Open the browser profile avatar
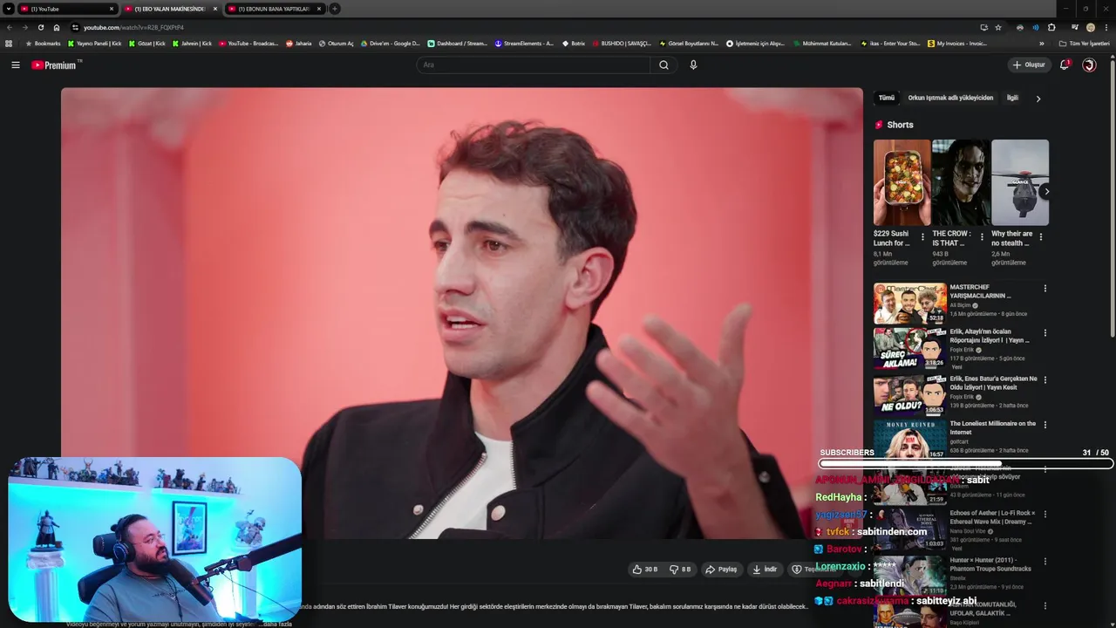Image resolution: width=1116 pixels, height=628 pixels. point(1090,27)
